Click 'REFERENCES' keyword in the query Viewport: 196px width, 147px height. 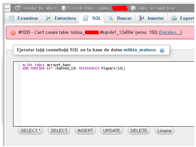click(x=89, y=68)
